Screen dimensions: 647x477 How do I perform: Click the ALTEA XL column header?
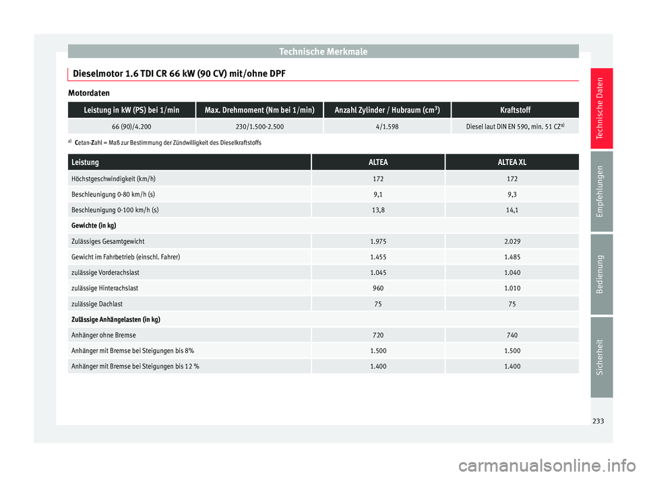tap(512, 162)
